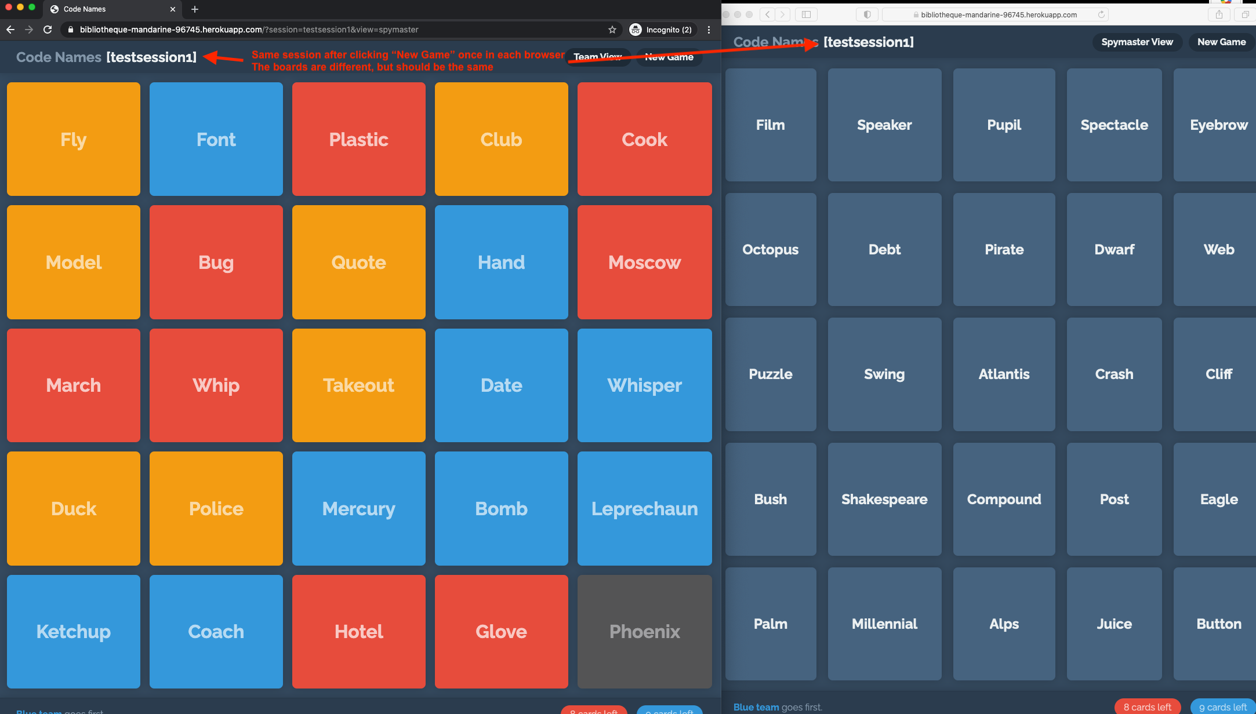Viewport: 1256px width, 714px height.
Task: Click the red Plastic card
Action: point(359,139)
